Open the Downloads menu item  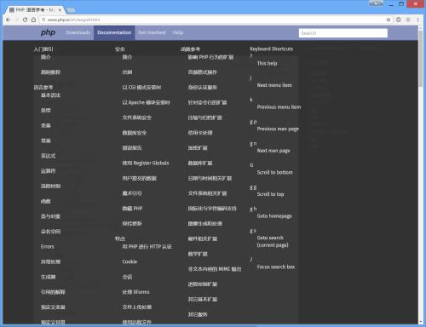[x=78, y=32]
